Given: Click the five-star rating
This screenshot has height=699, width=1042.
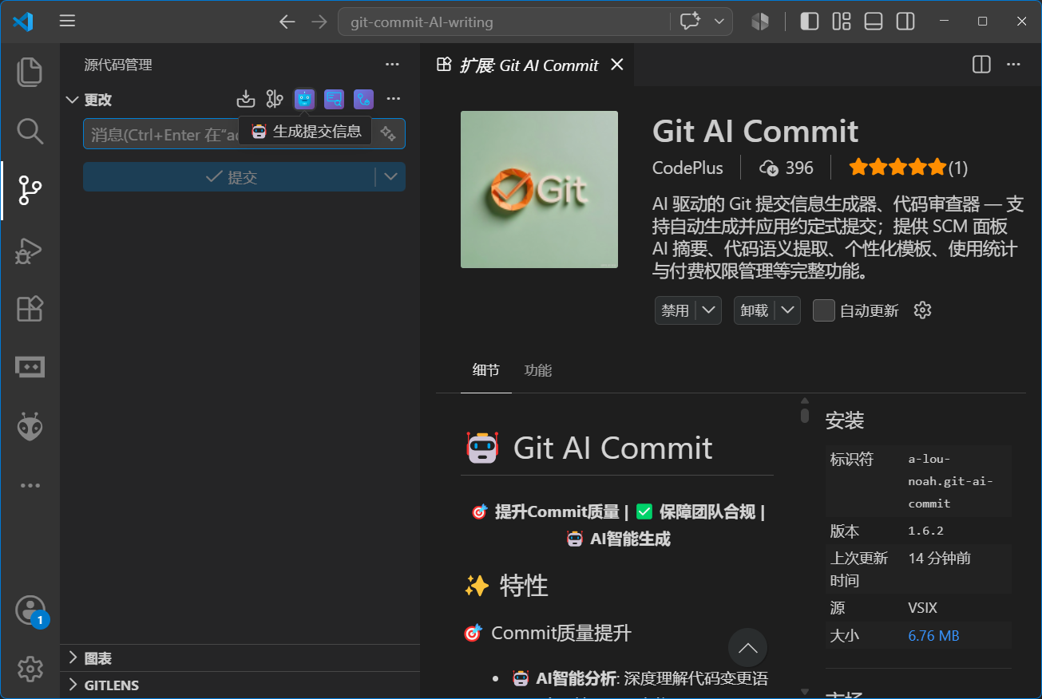Looking at the screenshot, I should [897, 168].
